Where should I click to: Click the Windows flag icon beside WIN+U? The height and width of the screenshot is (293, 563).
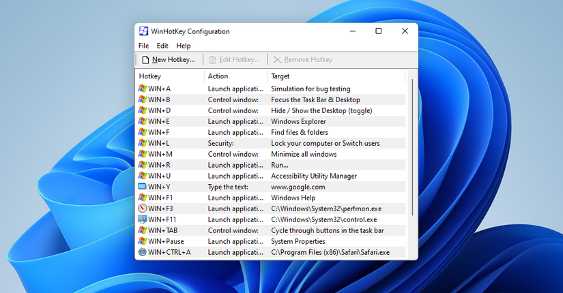[x=142, y=176]
